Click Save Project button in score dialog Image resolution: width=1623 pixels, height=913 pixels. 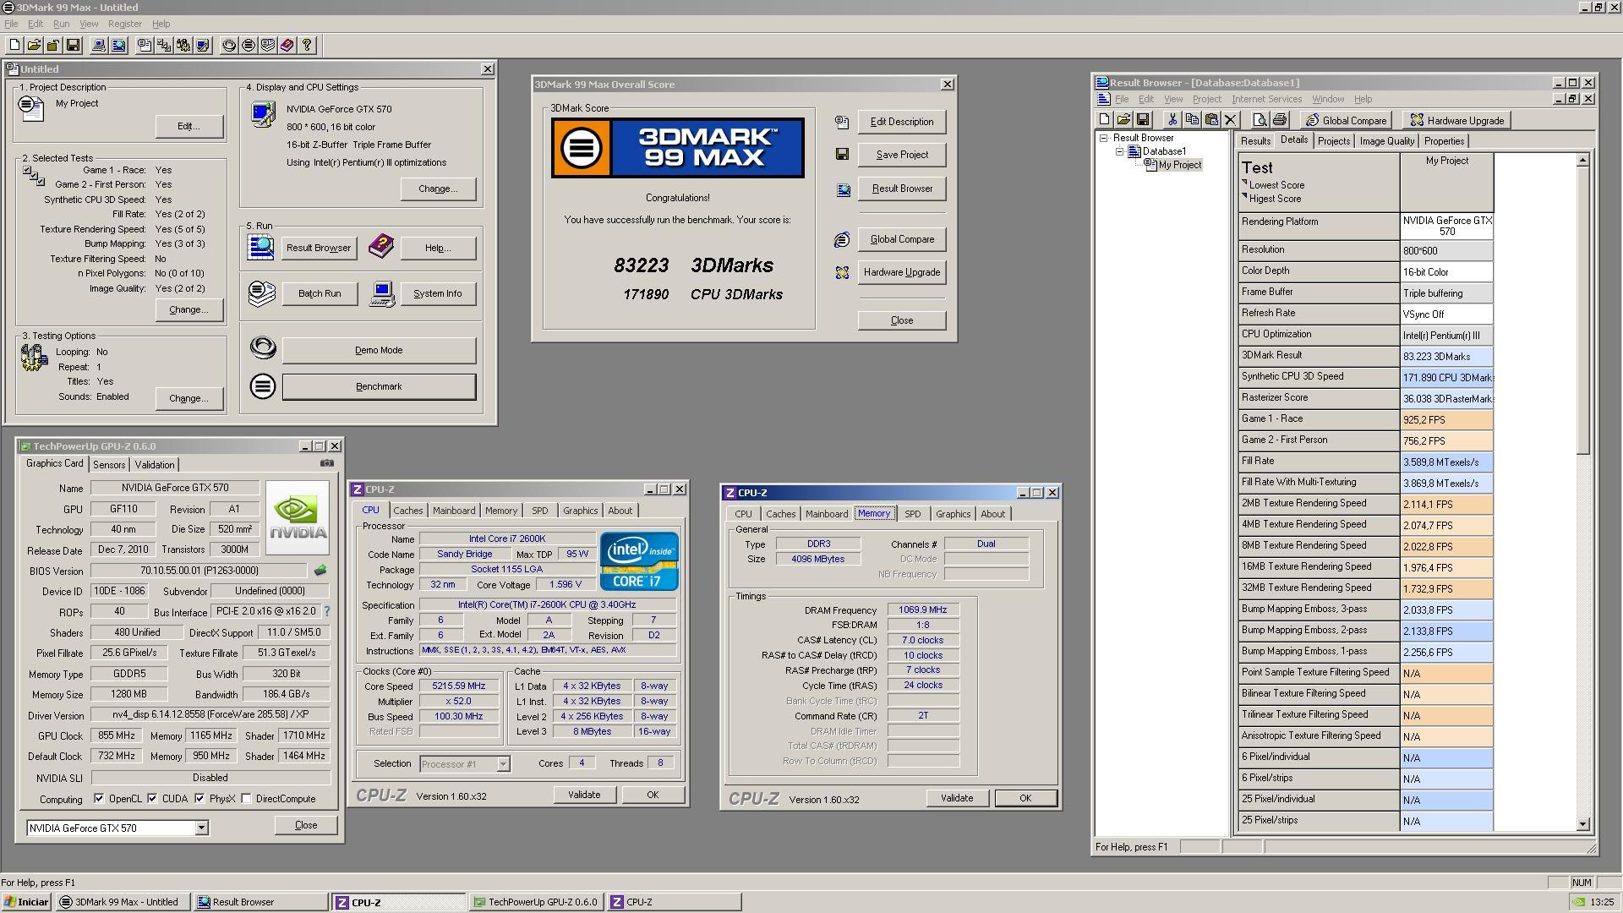click(x=902, y=155)
